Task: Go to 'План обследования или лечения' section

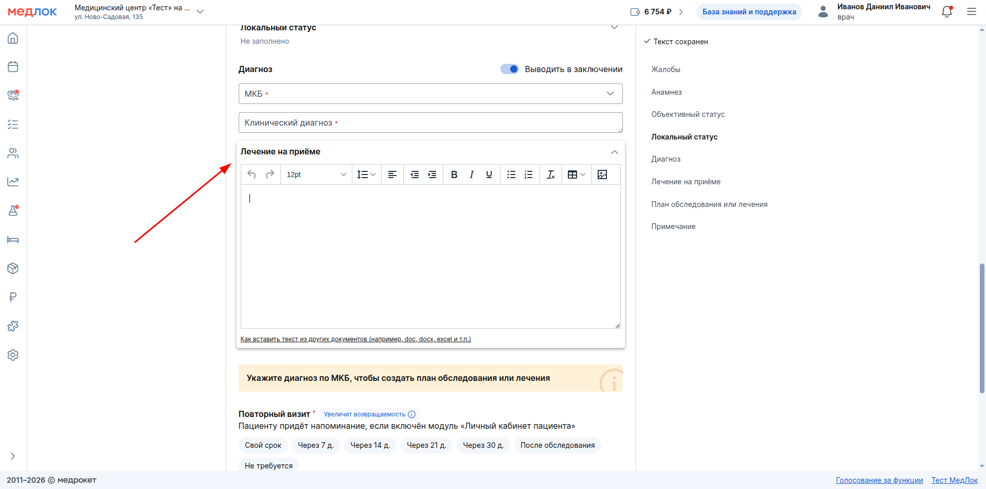Action: pos(709,204)
